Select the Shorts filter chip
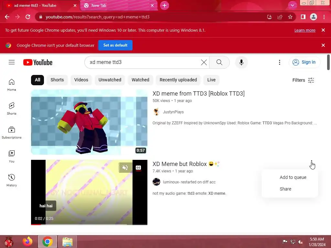Screen dimensions: 331x248 (x=57, y=80)
